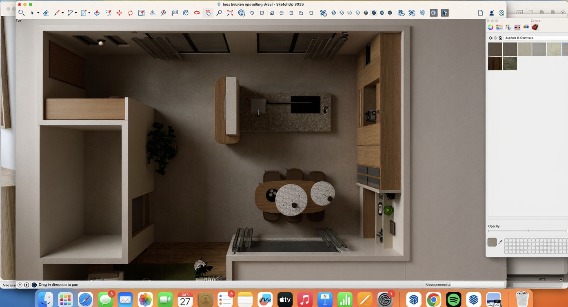
Task: Open the Search magnifier in the toolbar
Action: coord(22,13)
